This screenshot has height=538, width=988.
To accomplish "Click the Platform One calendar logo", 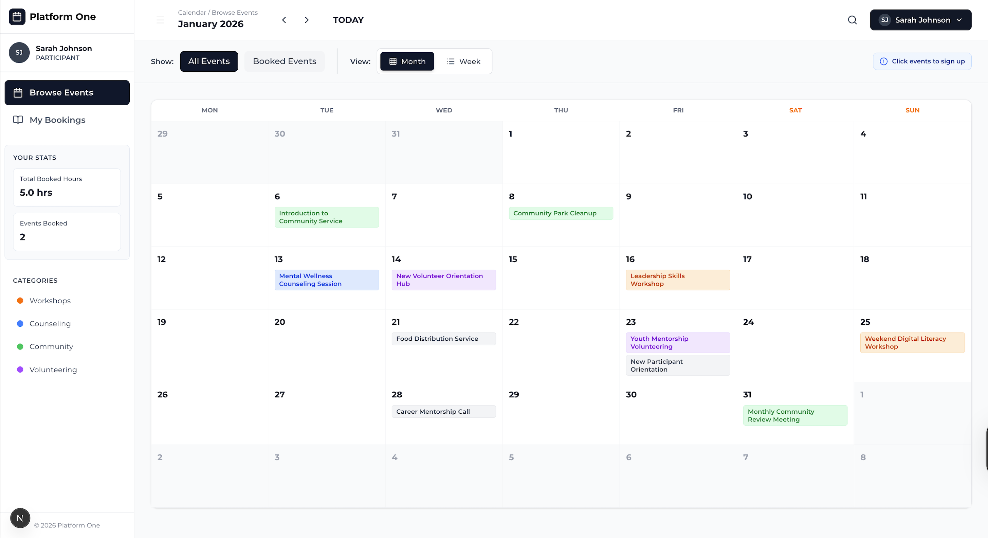I will (x=17, y=17).
